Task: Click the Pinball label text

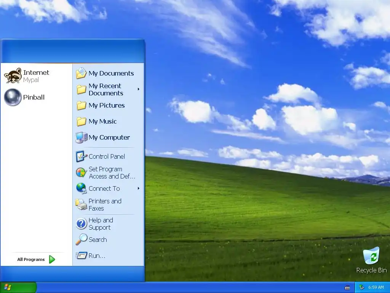Action: point(34,97)
